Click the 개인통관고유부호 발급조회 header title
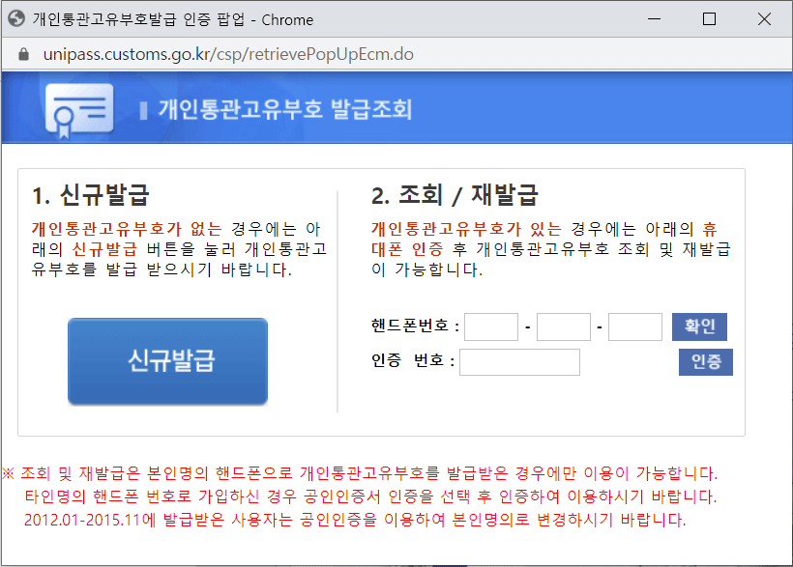Viewport: 793px width, 567px height. 285,109
